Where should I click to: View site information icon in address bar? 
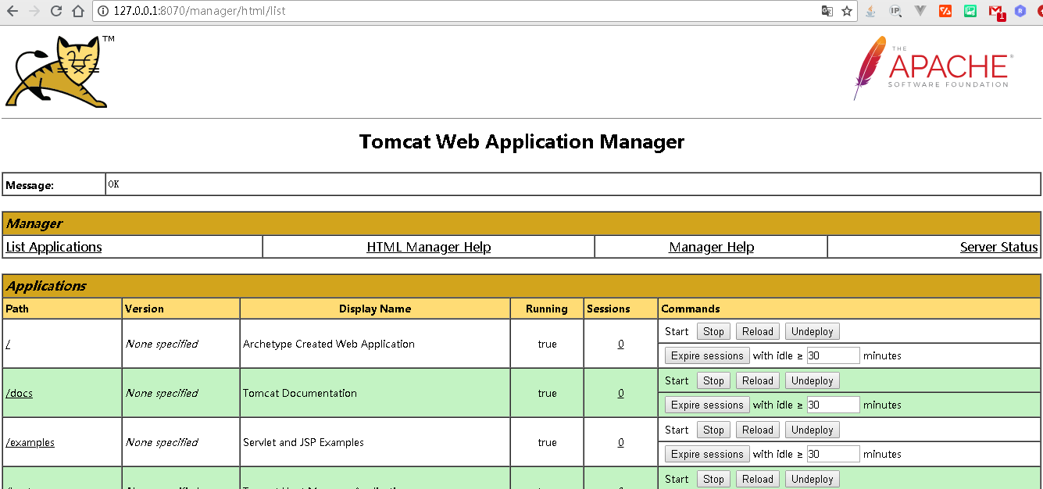point(104,11)
